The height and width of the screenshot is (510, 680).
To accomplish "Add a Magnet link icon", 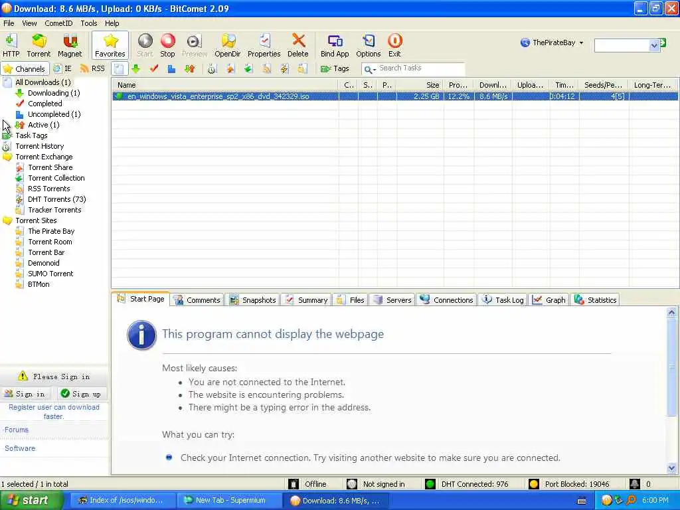I will click(x=69, y=45).
